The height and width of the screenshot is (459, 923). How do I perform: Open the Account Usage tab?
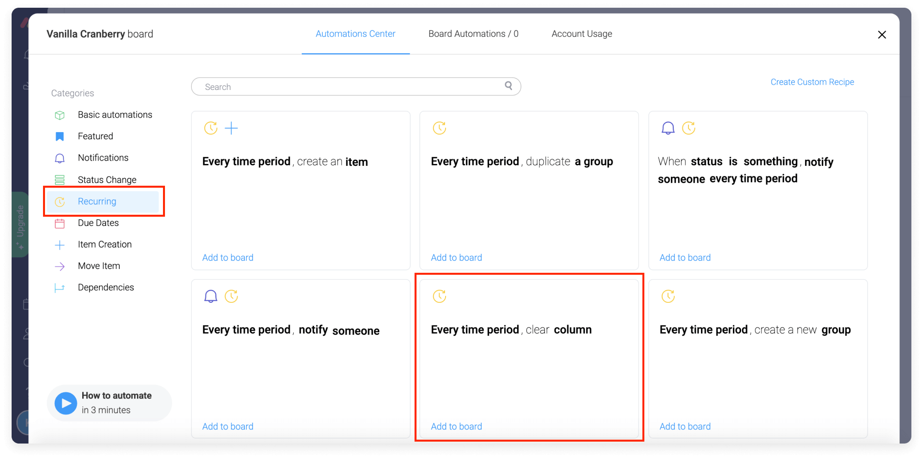(581, 33)
